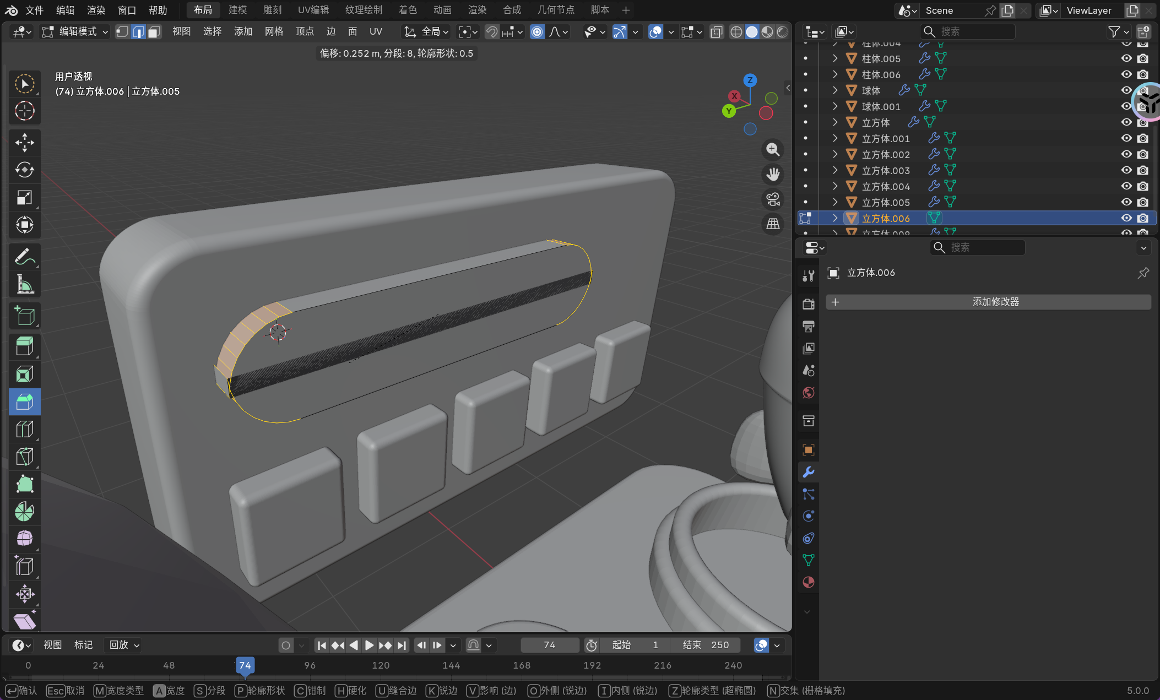Open the 编辑模式 mode dropdown
The height and width of the screenshot is (700, 1160).
click(x=75, y=32)
